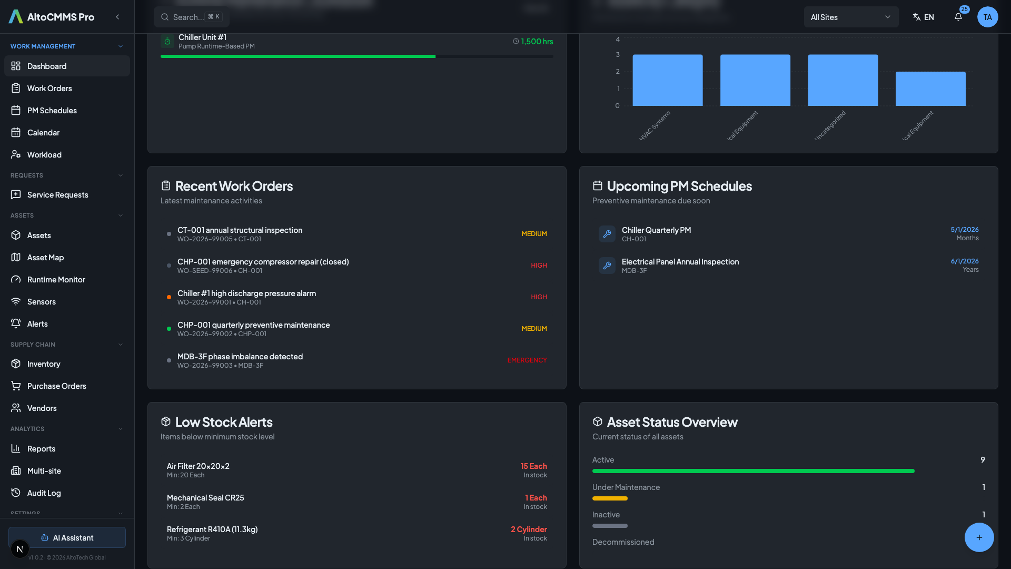The height and width of the screenshot is (569, 1011).
Task: Select Work Orders in the sidebar
Action: 48,88
